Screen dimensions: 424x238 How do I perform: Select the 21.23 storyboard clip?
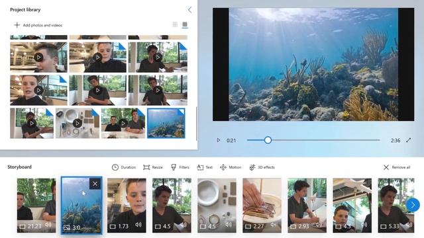click(x=36, y=206)
